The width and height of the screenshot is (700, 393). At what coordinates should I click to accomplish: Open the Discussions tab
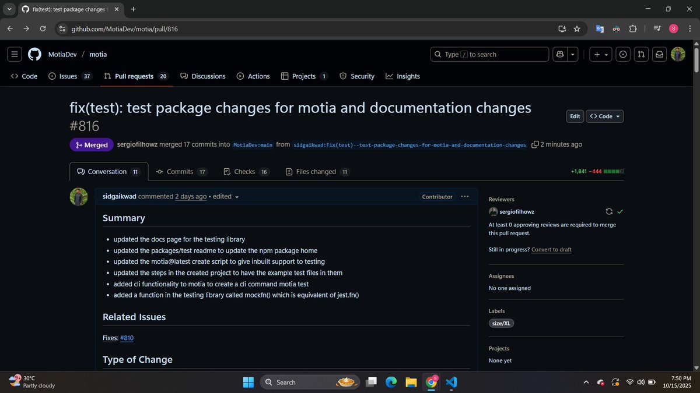point(203,76)
